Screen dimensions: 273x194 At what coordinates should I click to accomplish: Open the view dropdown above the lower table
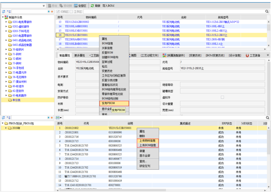point(59,118)
